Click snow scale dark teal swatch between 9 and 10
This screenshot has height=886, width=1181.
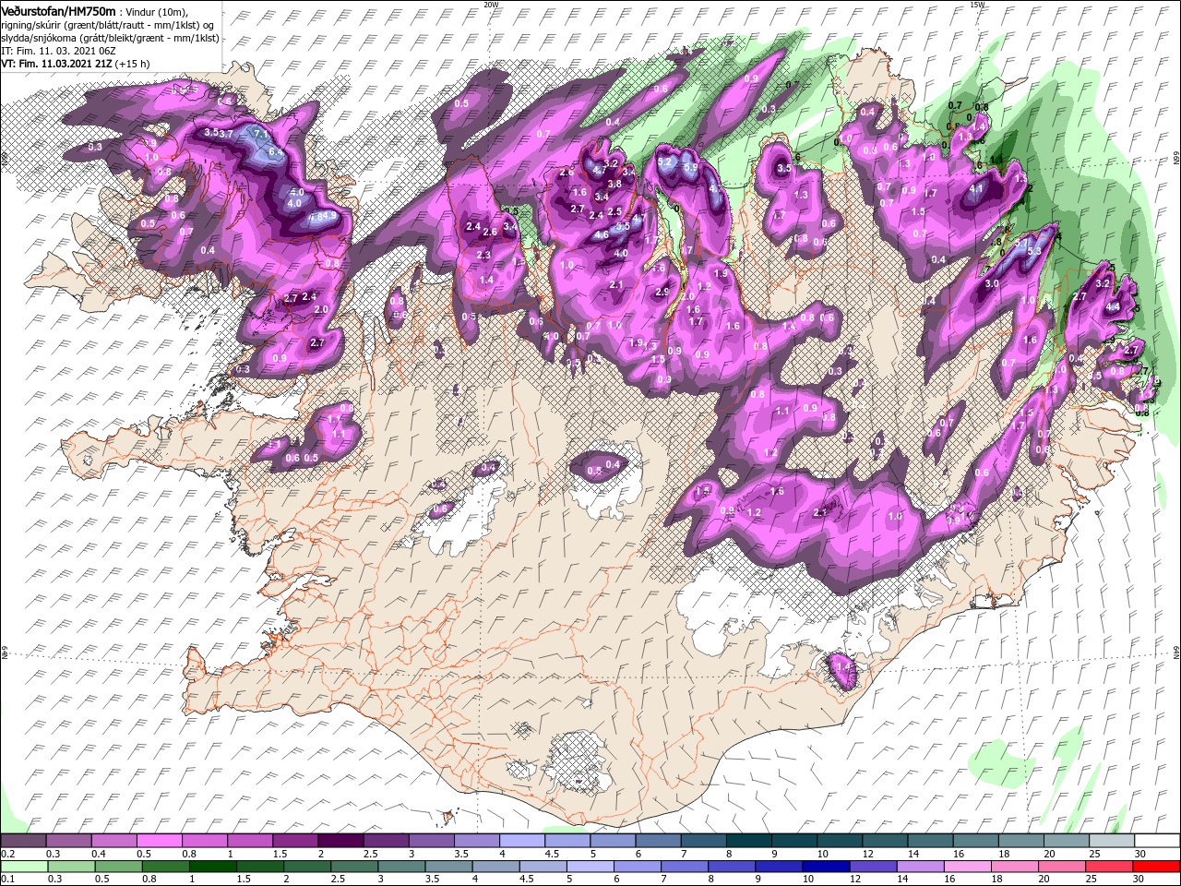[793, 840]
